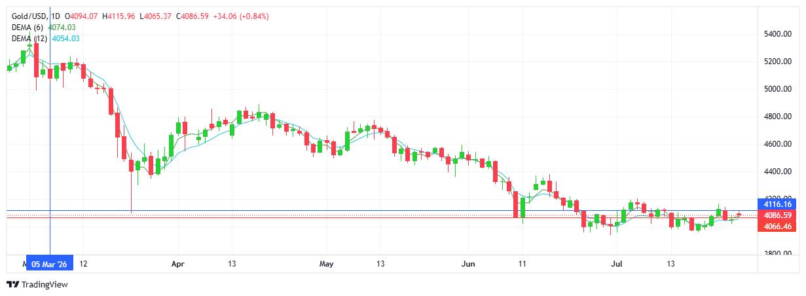Click the 05 Mar '26 date label

coord(49,264)
